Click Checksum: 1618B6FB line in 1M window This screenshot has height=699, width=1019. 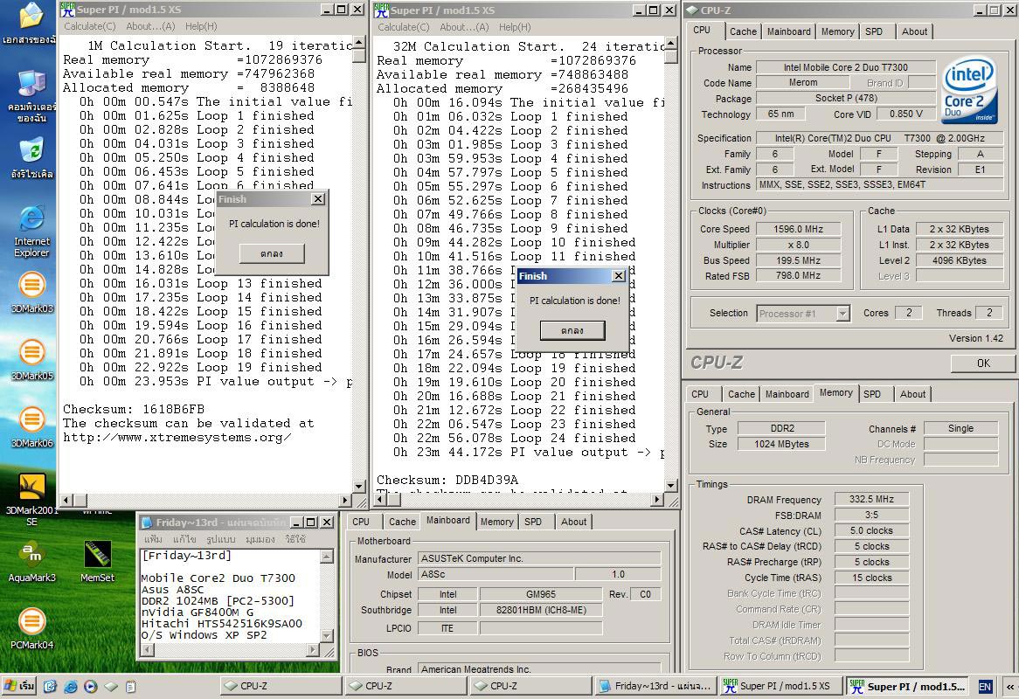[134, 409]
